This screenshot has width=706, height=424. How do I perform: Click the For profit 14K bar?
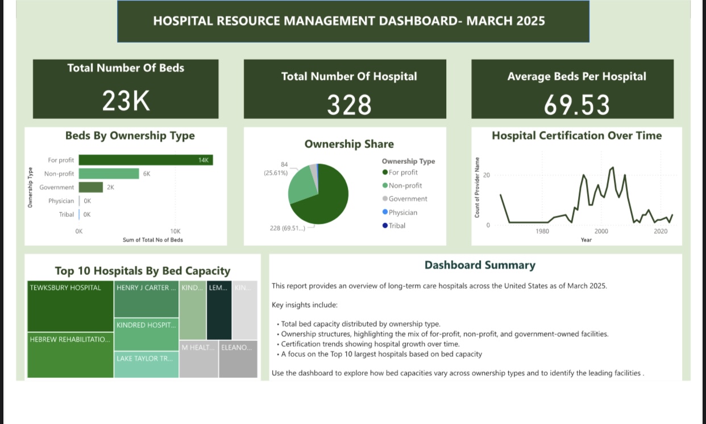click(x=146, y=160)
